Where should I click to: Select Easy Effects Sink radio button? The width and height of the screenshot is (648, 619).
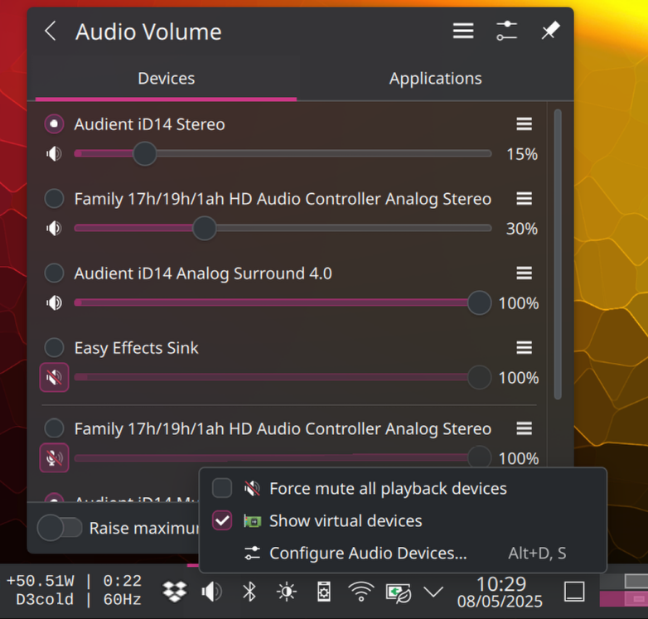(54, 348)
